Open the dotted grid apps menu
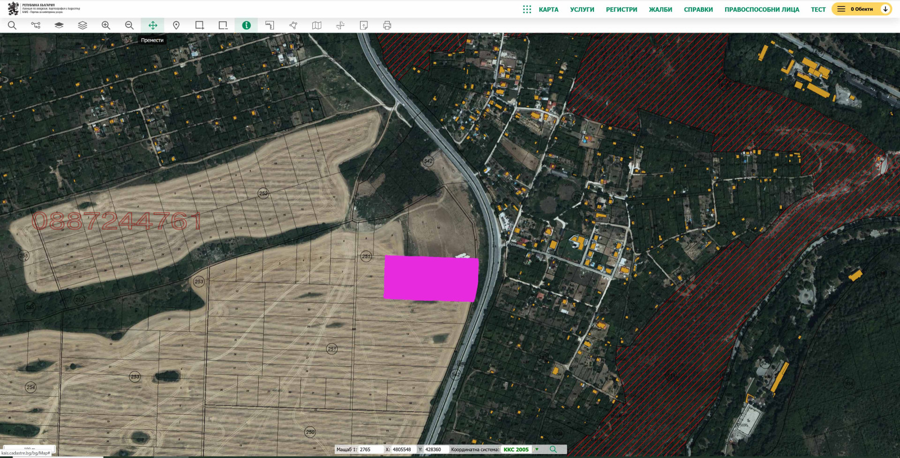Screen dimensions: 900x458 coord(526,10)
